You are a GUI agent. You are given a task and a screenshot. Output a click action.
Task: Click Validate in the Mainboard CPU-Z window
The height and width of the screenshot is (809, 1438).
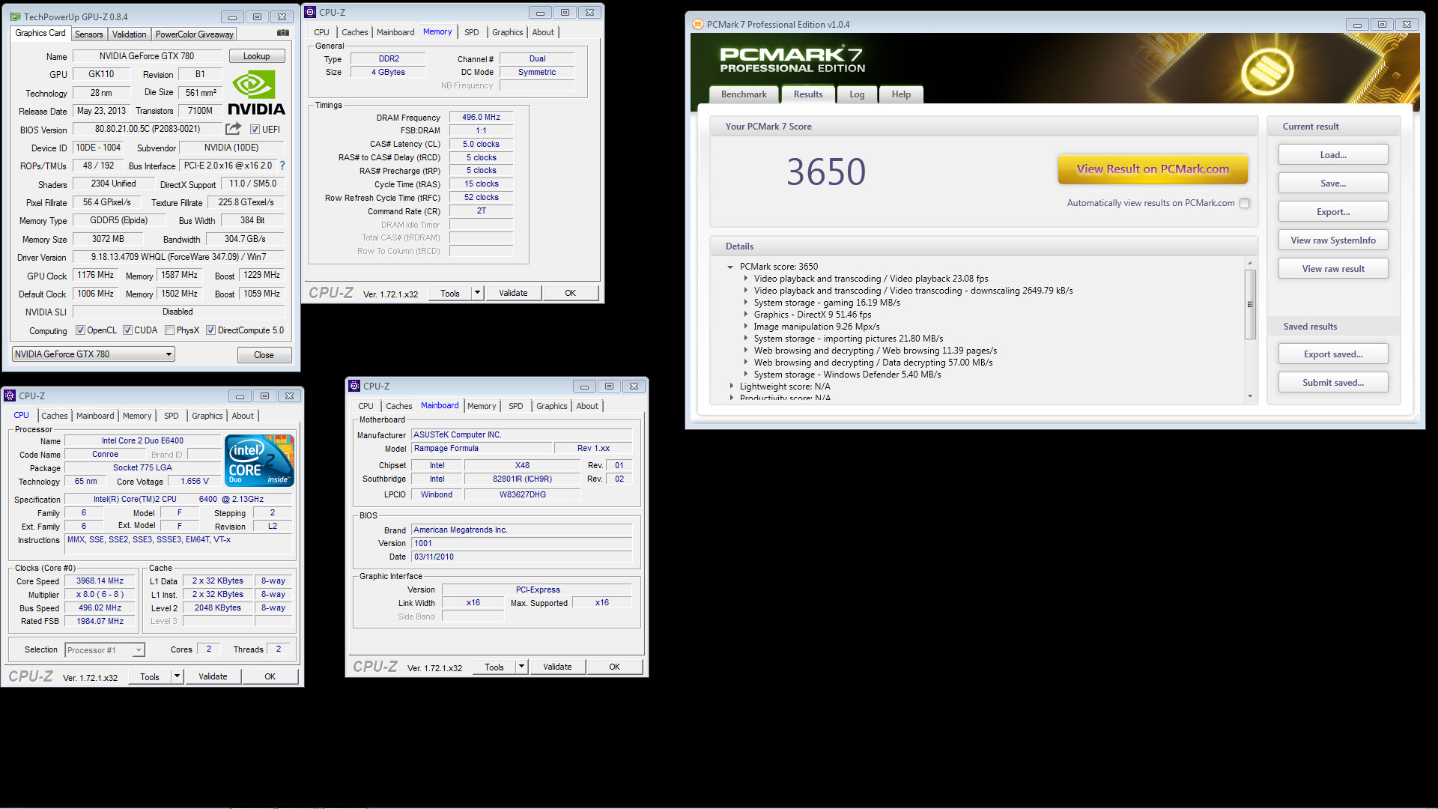point(557,667)
